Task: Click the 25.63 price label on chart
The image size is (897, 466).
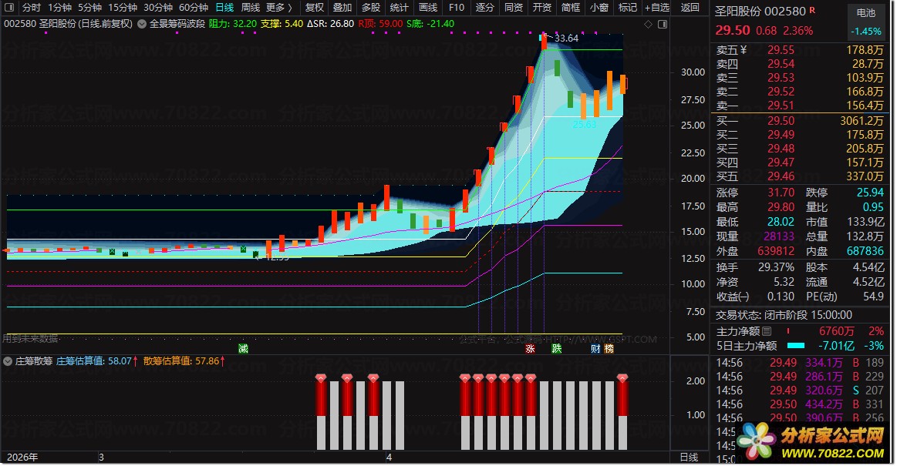Action: coord(584,124)
